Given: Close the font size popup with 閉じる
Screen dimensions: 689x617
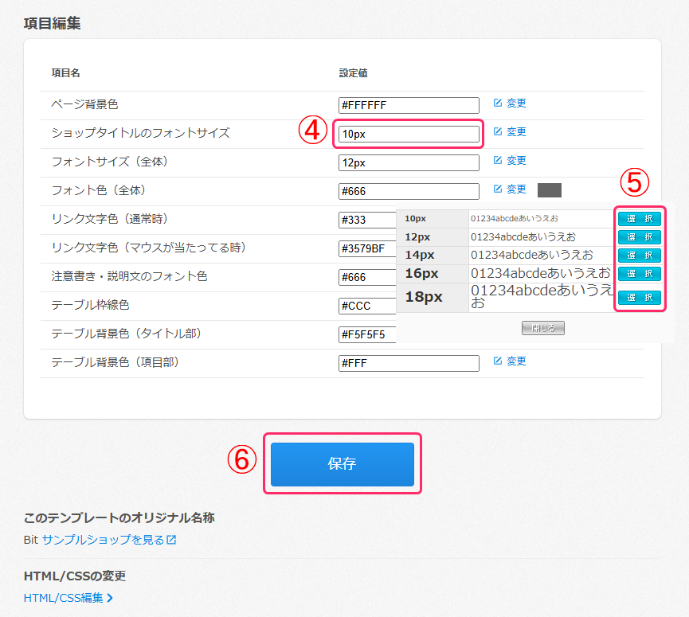Looking at the screenshot, I should (542, 327).
